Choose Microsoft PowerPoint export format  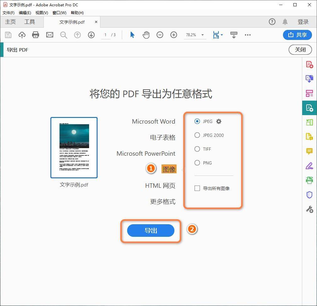click(146, 153)
